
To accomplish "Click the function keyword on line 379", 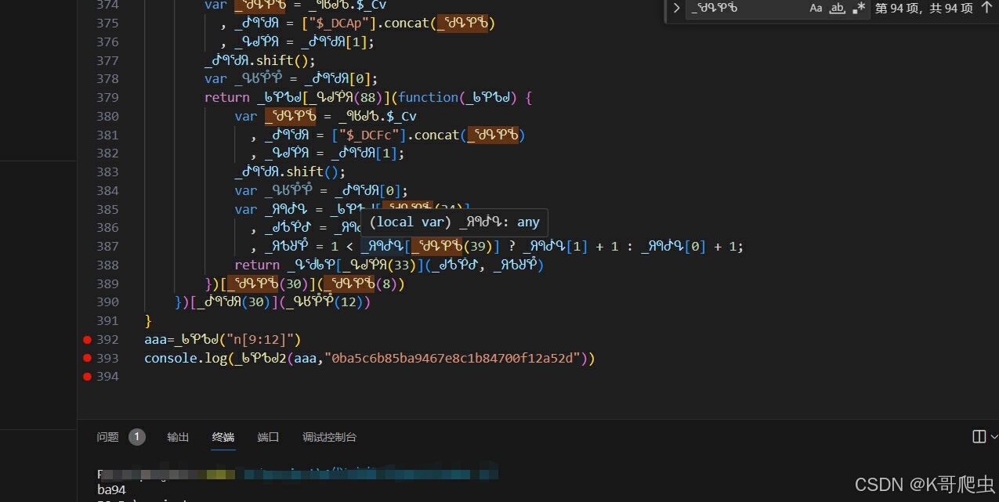I will [428, 97].
